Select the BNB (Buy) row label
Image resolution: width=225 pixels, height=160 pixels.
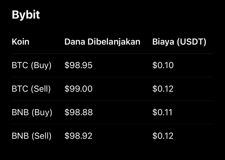click(x=32, y=112)
